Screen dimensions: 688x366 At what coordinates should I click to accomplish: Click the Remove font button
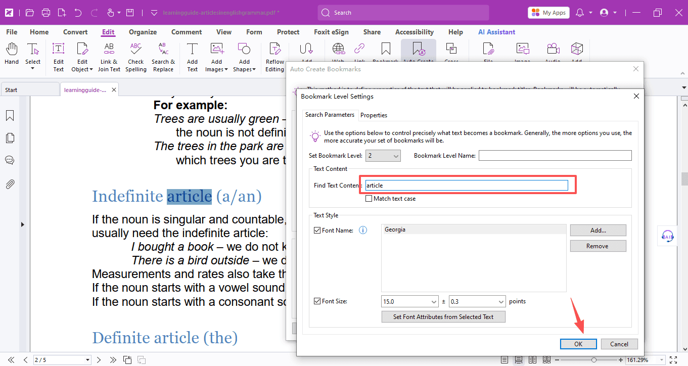pyautogui.click(x=598, y=246)
